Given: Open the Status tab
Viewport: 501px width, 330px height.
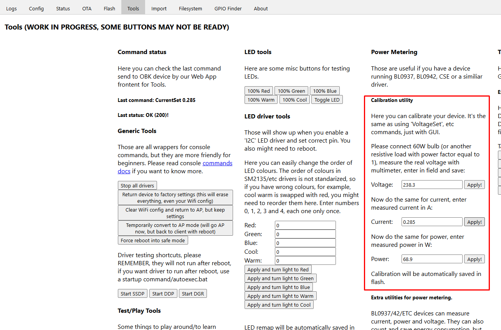Looking at the screenshot, I should coord(63,8).
